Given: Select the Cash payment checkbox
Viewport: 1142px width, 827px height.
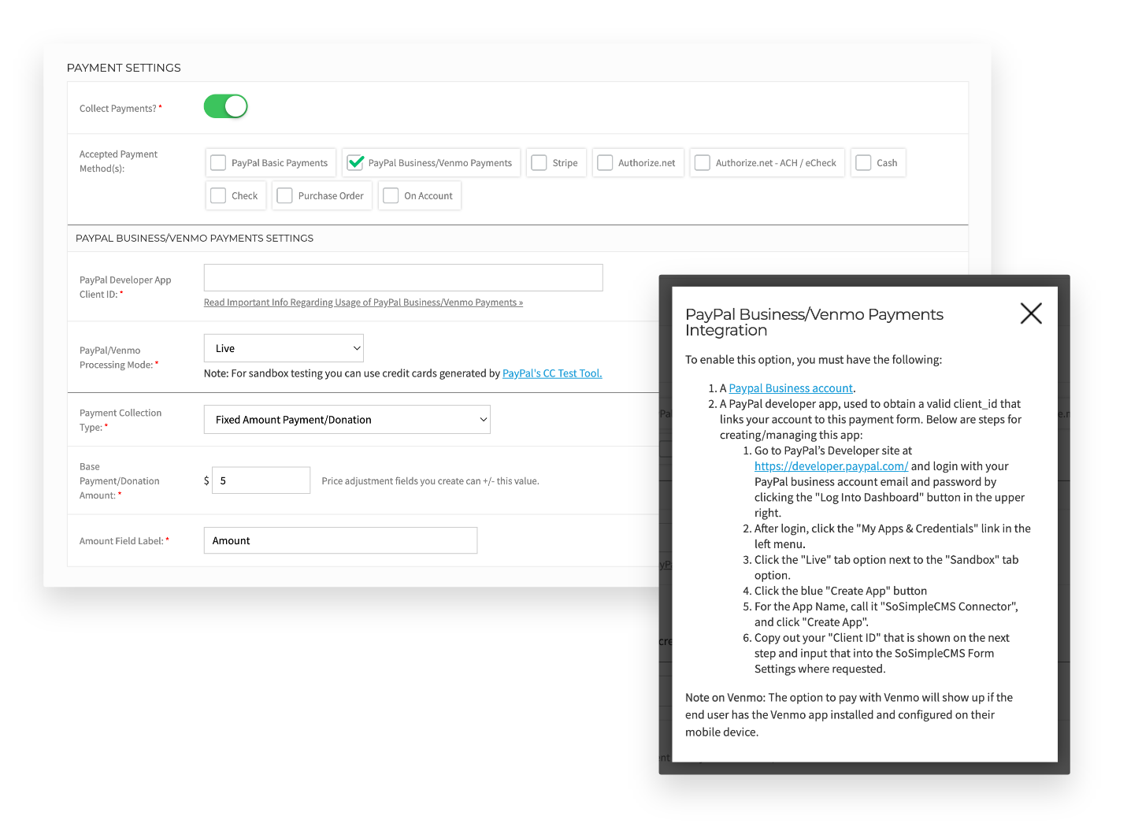Looking at the screenshot, I should coord(864,163).
